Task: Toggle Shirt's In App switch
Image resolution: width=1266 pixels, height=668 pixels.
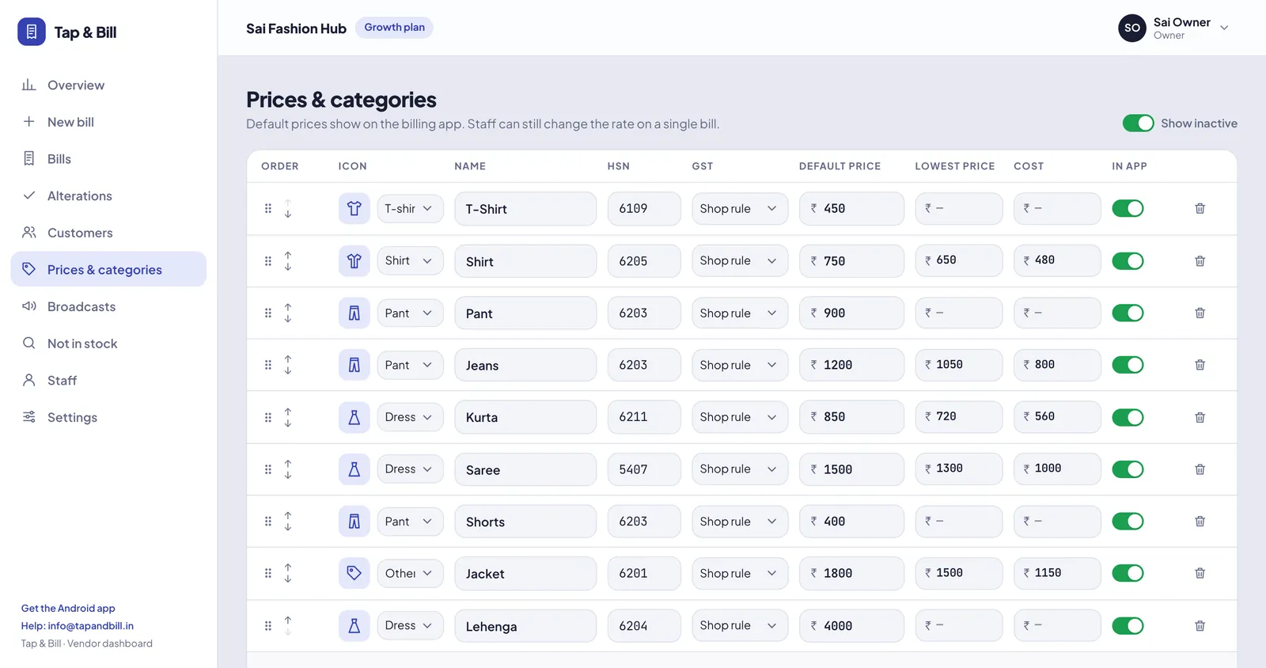Action: pyautogui.click(x=1128, y=261)
